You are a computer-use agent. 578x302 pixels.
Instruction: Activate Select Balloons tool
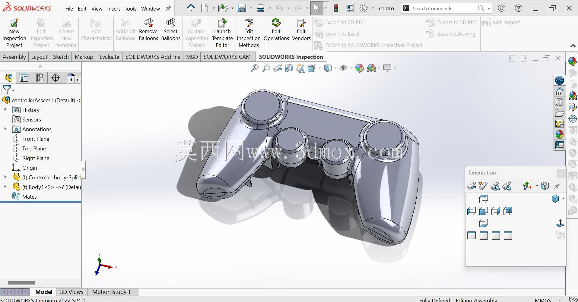[170, 30]
